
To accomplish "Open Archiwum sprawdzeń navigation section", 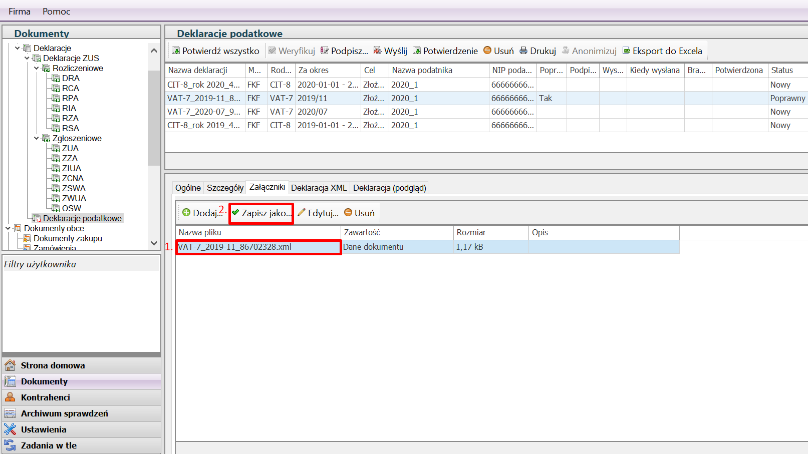I will (x=82, y=413).
